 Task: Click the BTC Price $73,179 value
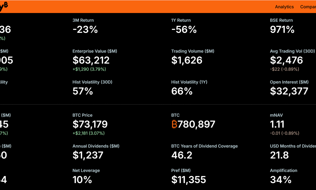(x=90, y=124)
